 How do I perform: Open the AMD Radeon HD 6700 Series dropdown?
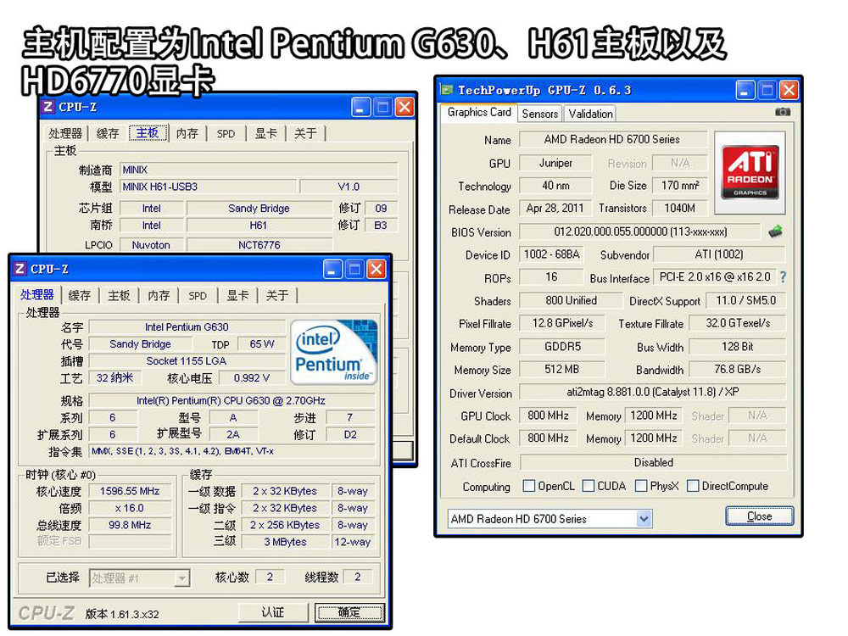point(644,519)
